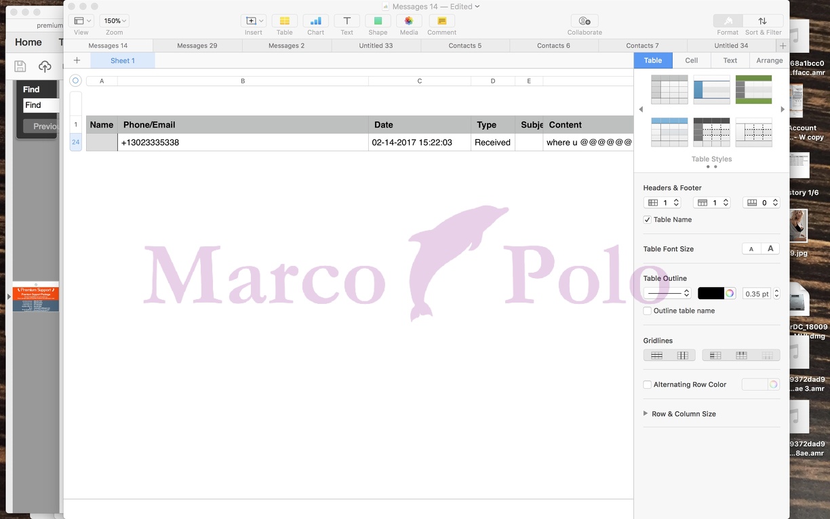Switch to the Cell inspector tab
This screenshot has height=519, width=830.
coord(692,60)
